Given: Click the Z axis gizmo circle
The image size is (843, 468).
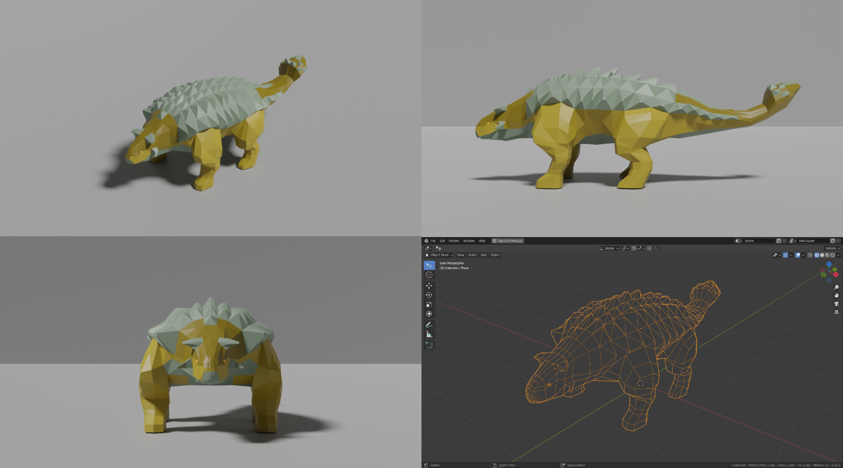Looking at the screenshot, I should click(x=829, y=264).
